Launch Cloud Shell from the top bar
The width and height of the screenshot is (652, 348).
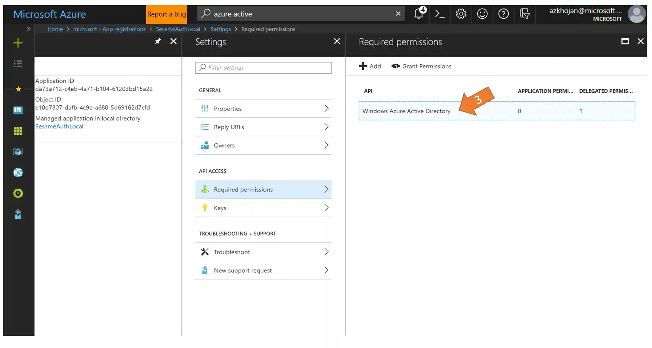pos(440,14)
